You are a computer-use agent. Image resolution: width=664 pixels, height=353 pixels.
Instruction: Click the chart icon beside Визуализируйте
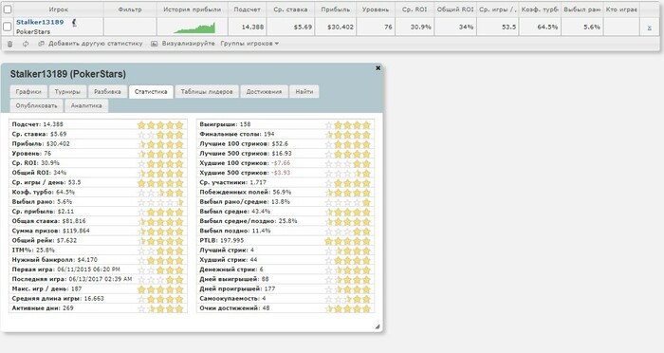[154, 44]
